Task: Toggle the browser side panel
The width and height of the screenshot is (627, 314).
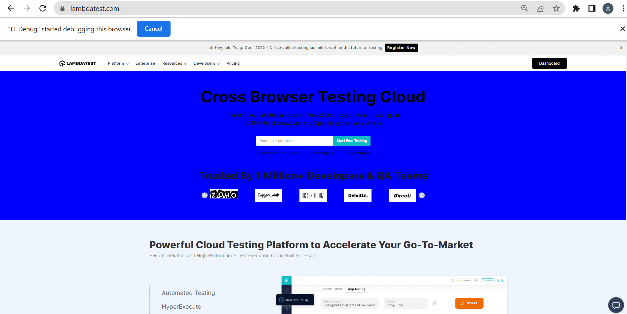Action: click(592, 8)
